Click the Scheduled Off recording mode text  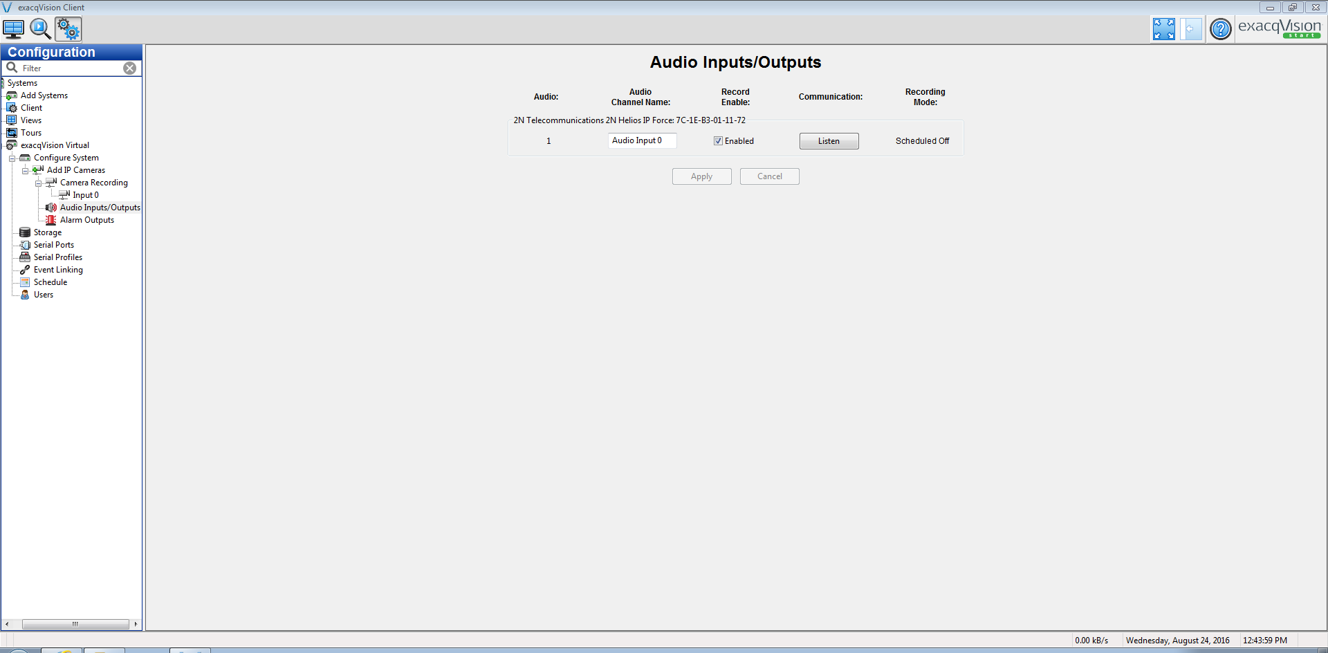click(x=922, y=141)
